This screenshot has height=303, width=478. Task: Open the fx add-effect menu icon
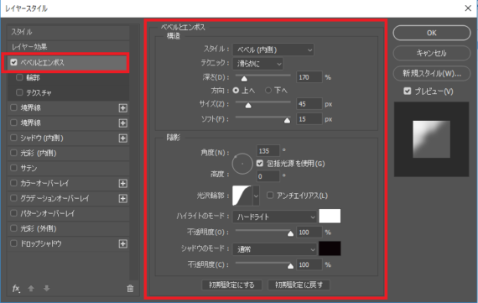point(16,289)
